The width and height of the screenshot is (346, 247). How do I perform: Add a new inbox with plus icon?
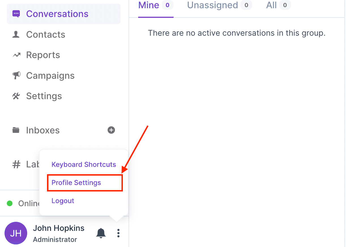click(x=111, y=130)
